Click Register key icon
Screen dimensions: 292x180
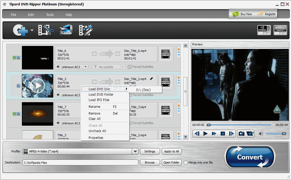click(260, 14)
